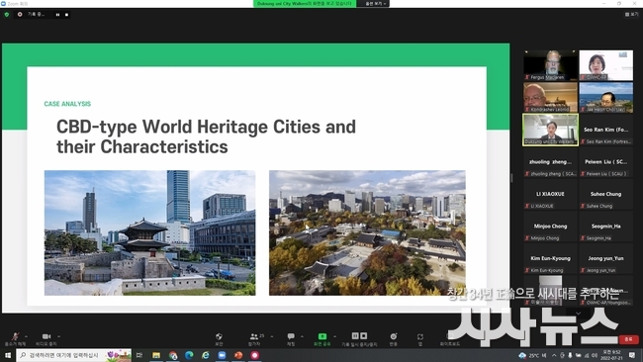Select Peiwen Liu participant tile
The image size is (643, 362).
click(x=606, y=162)
